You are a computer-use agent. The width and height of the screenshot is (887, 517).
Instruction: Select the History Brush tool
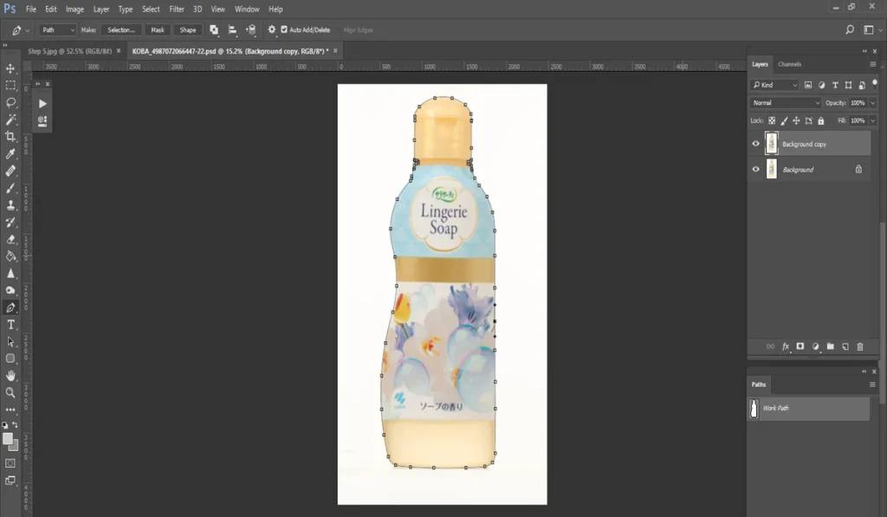click(10, 222)
